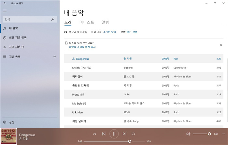Dismiss the 항목을 찾지 못했나요 notice

click(221, 45)
